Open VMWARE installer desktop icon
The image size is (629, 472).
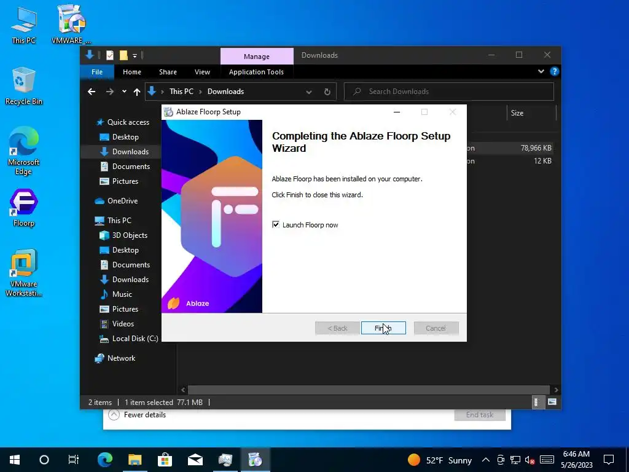point(71,24)
